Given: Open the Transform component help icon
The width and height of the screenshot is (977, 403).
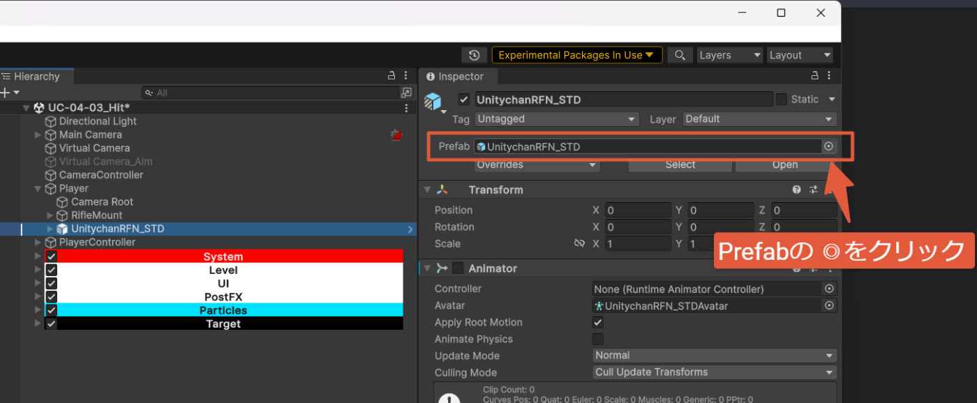Looking at the screenshot, I should (x=796, y=190).
